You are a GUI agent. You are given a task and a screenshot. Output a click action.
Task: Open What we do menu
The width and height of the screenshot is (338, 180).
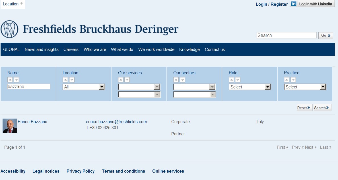(122, 49)
